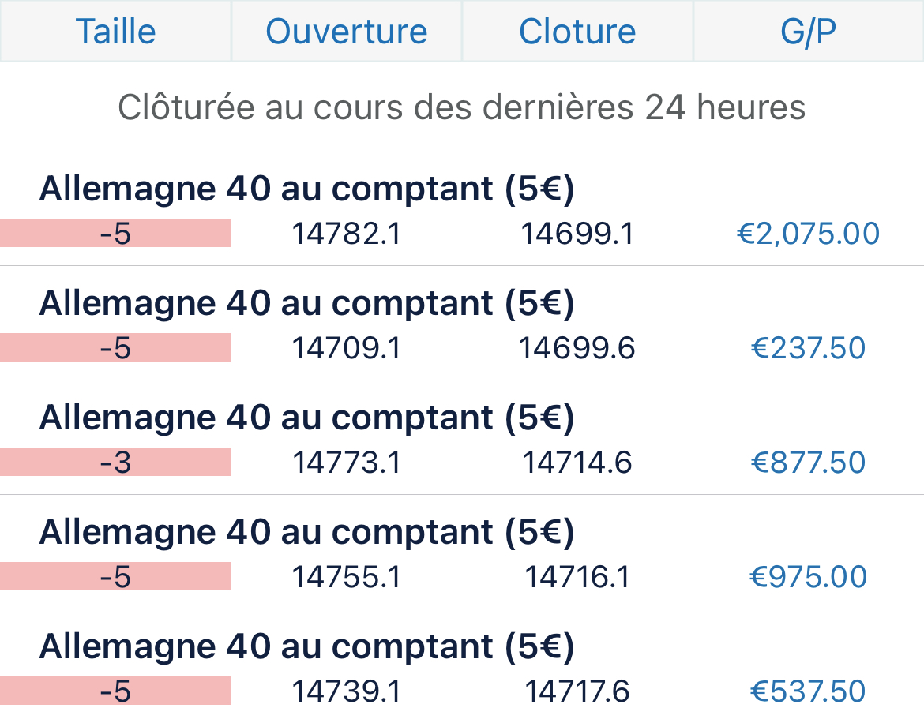Open the €2,075.00 profit value
The height and width of the screenshot is (723, 924).
[x=808, y=234]
